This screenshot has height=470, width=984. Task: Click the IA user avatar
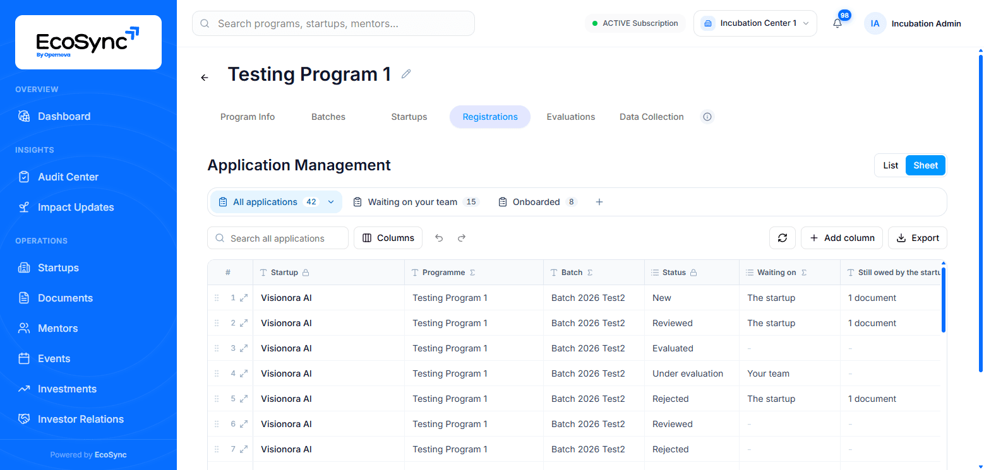click(875, 23)
